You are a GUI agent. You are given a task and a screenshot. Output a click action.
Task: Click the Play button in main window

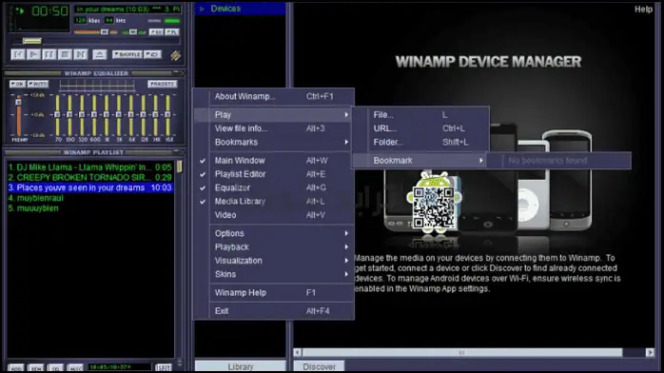tap(33, 54)
